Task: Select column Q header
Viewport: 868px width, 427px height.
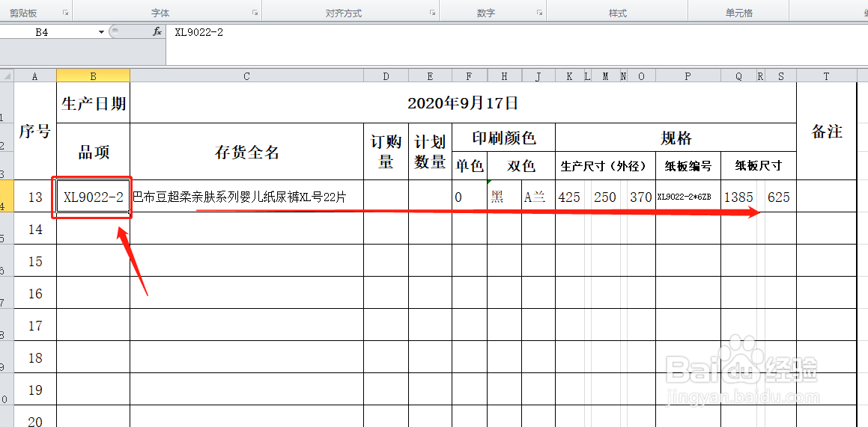Action: (x=738, y=76)
